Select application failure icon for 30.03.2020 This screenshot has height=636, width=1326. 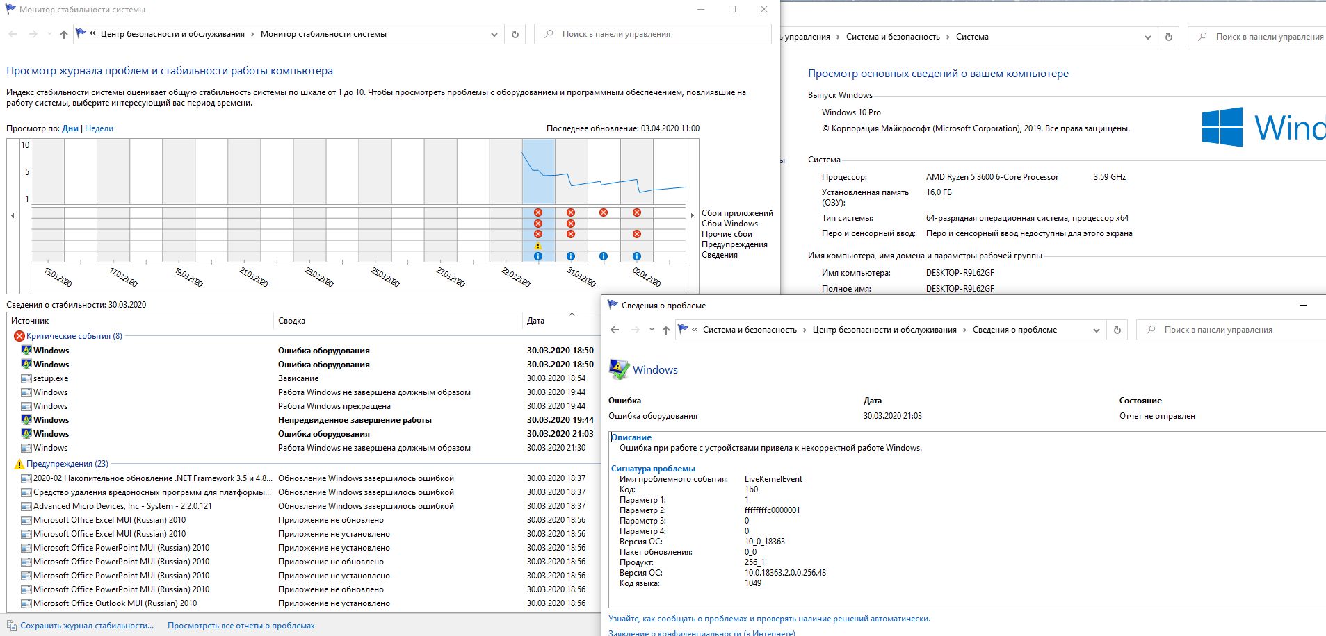click(538, 212)
